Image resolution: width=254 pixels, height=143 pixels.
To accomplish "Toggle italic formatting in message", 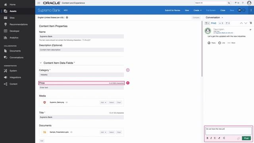I will (211, 138).
